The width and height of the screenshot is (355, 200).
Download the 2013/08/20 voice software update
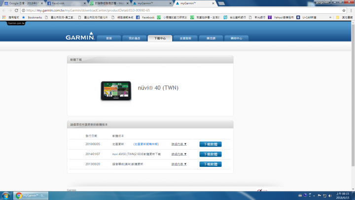[211, 164]
